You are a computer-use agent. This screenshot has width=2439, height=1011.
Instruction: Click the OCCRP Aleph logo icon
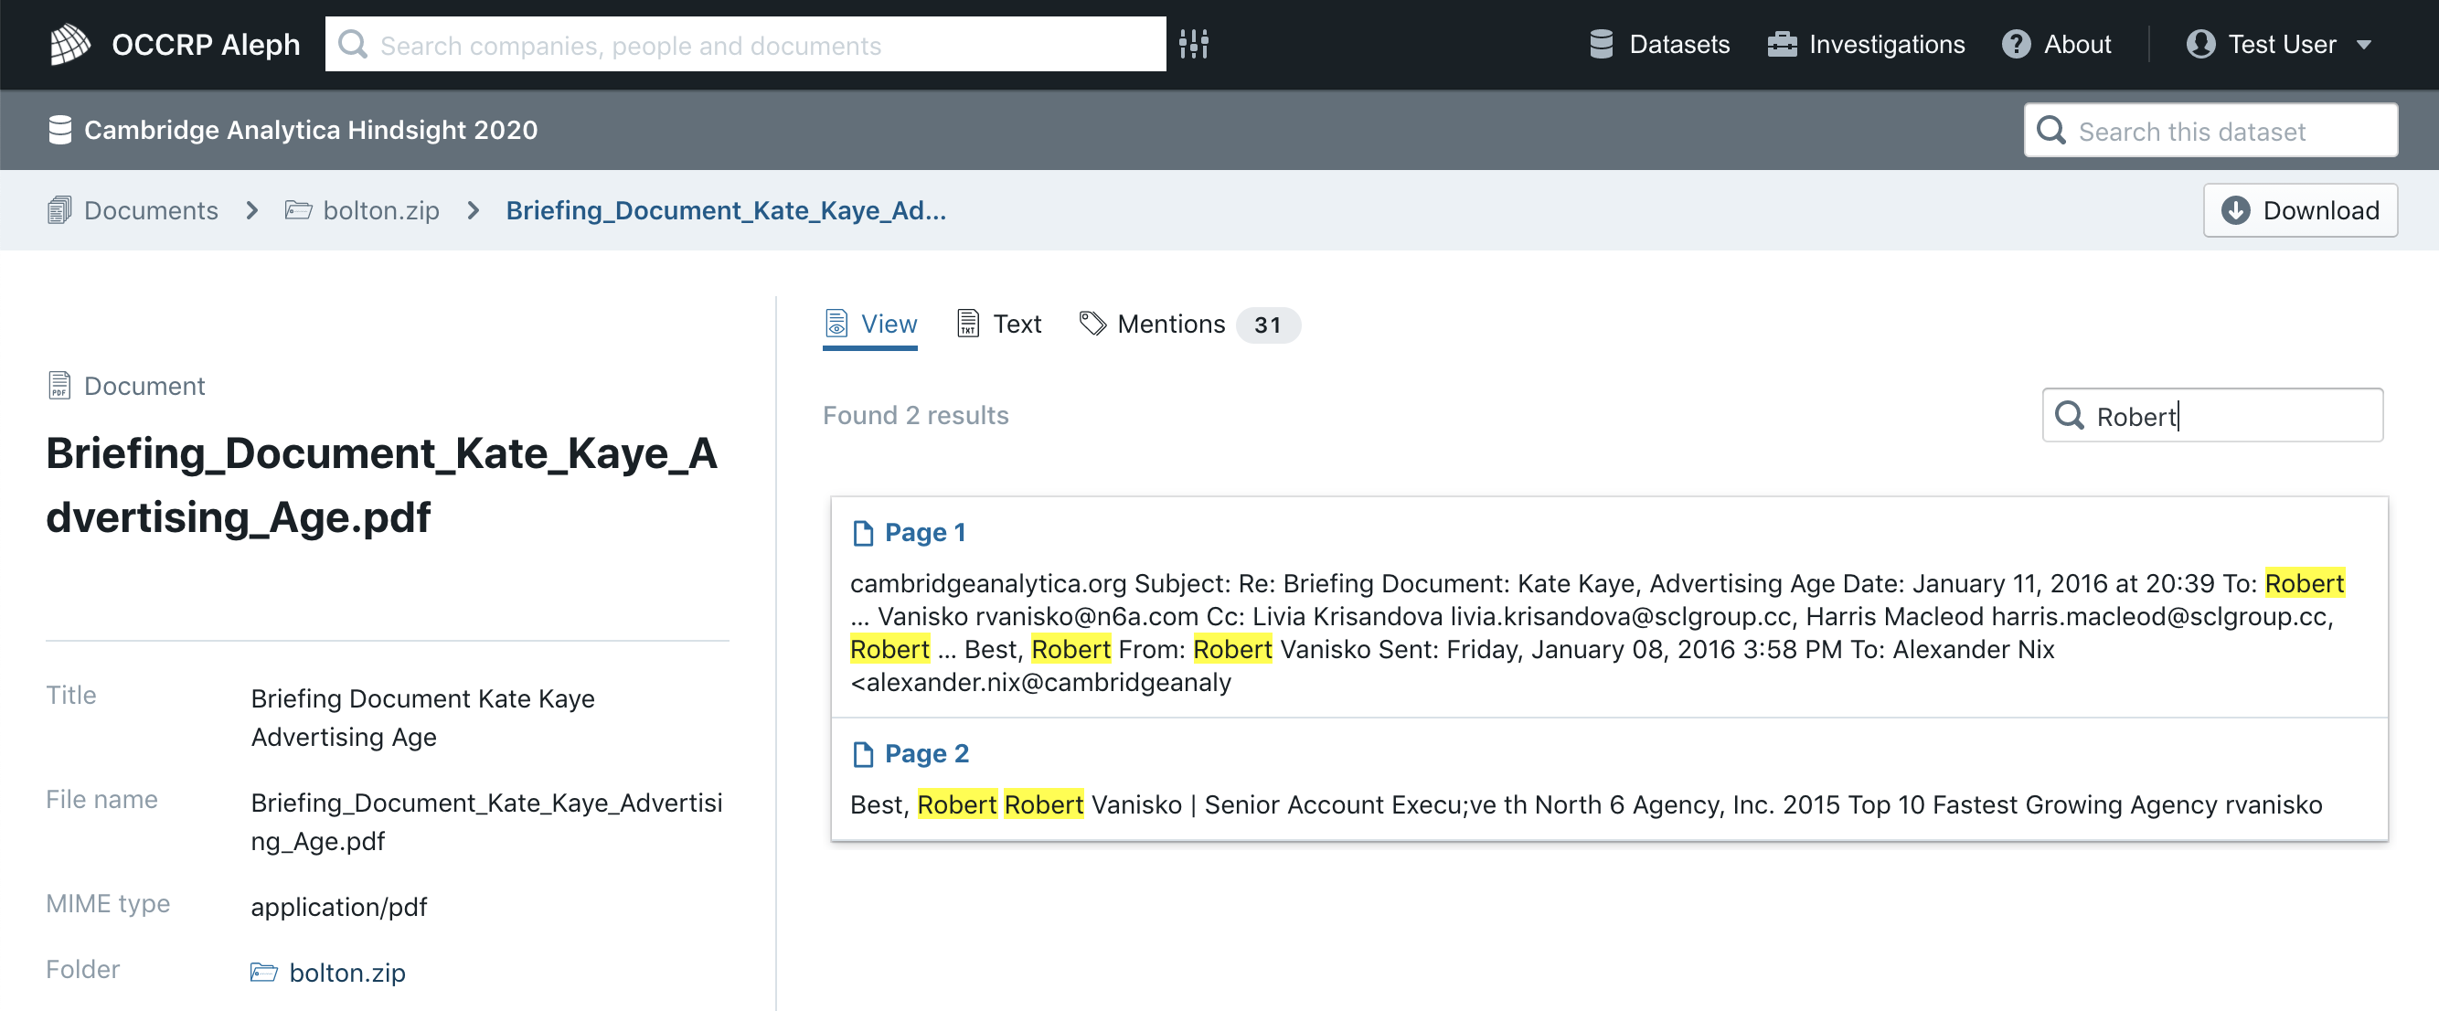pos(69,44)
